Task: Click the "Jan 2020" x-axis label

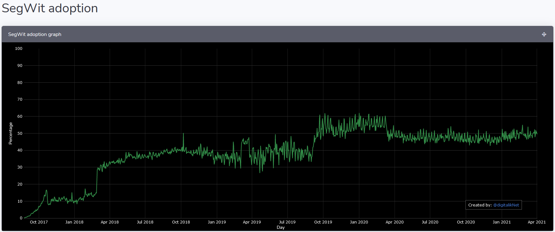Action: point(359,222)
